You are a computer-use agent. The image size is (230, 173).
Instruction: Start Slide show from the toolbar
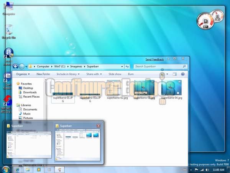click(x=115, y=74)
